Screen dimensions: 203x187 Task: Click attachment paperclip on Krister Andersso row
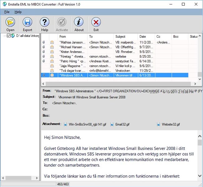click(x=44, y=52)
